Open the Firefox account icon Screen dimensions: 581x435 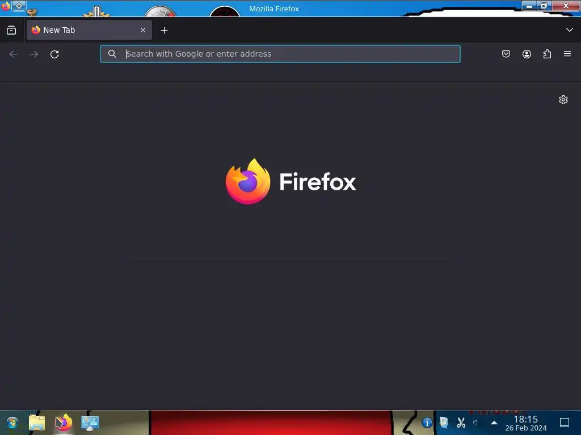[527, 54]
